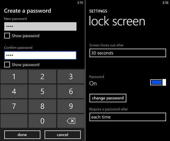Tap the number 0 key
The image size is (170, 141).
(42, 121)
